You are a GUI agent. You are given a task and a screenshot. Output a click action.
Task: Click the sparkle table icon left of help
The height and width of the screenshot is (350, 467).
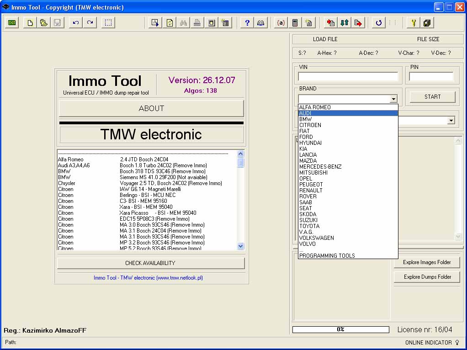coord(225,23)
